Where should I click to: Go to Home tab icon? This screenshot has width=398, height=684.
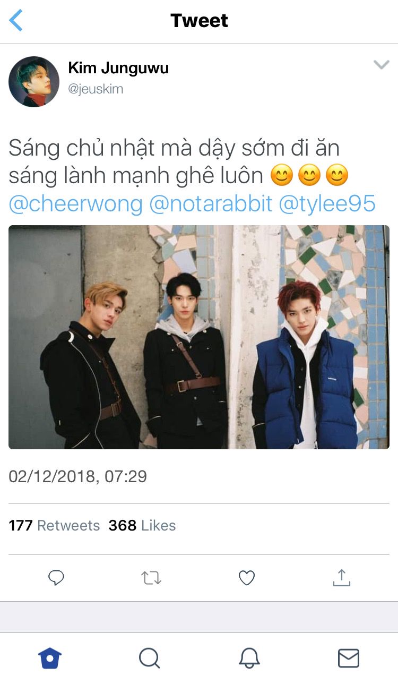pos(50,659)
